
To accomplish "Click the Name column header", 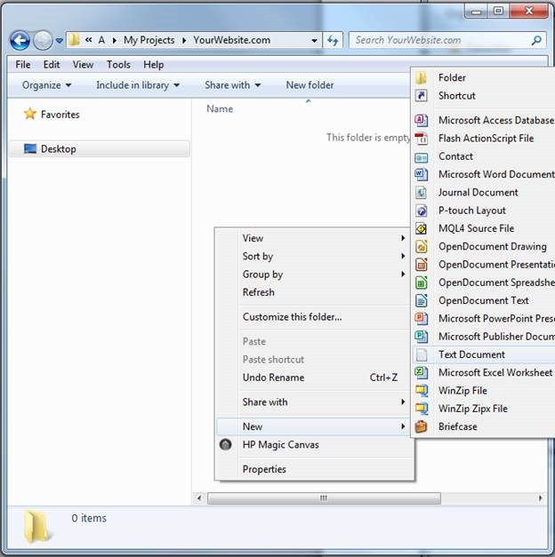I will click(x=220, y=108).
